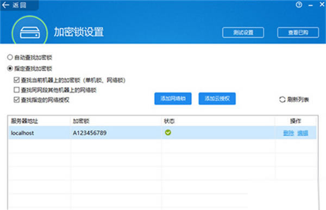The width and height of the screenshot is (326, 210).
Task: Click the 服务器地址 column header
Action: [24, 121]
